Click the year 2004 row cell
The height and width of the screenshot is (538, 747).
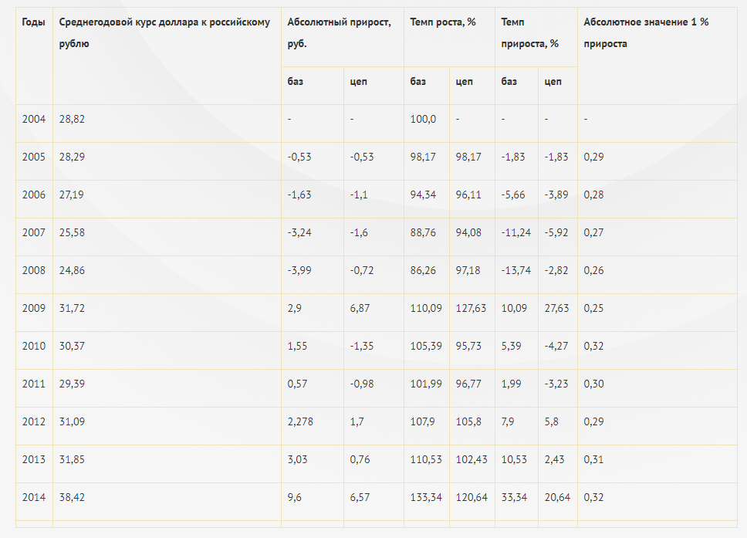point(34,119)
